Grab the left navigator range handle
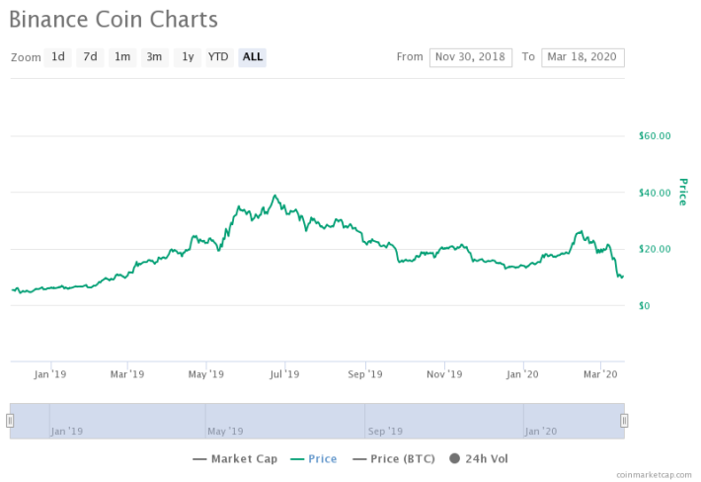701x482 pixels. coord(10,421)
